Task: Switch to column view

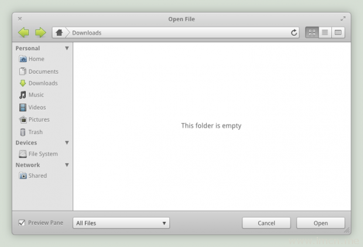Action: pos(338,33)
